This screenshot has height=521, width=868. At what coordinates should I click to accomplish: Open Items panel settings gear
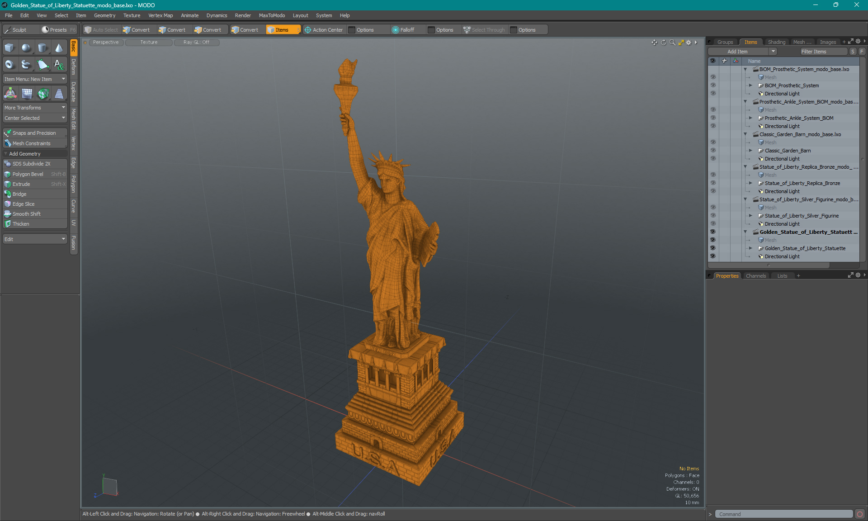pyautogui.click(x=858, y=42)
